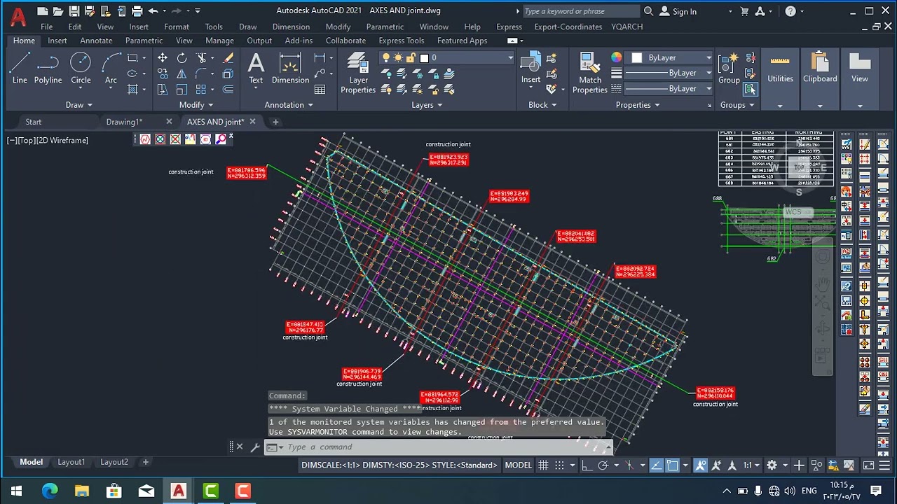Expand the Modify panel dropdown
897x504 pixels.
[x=196, y=105]
